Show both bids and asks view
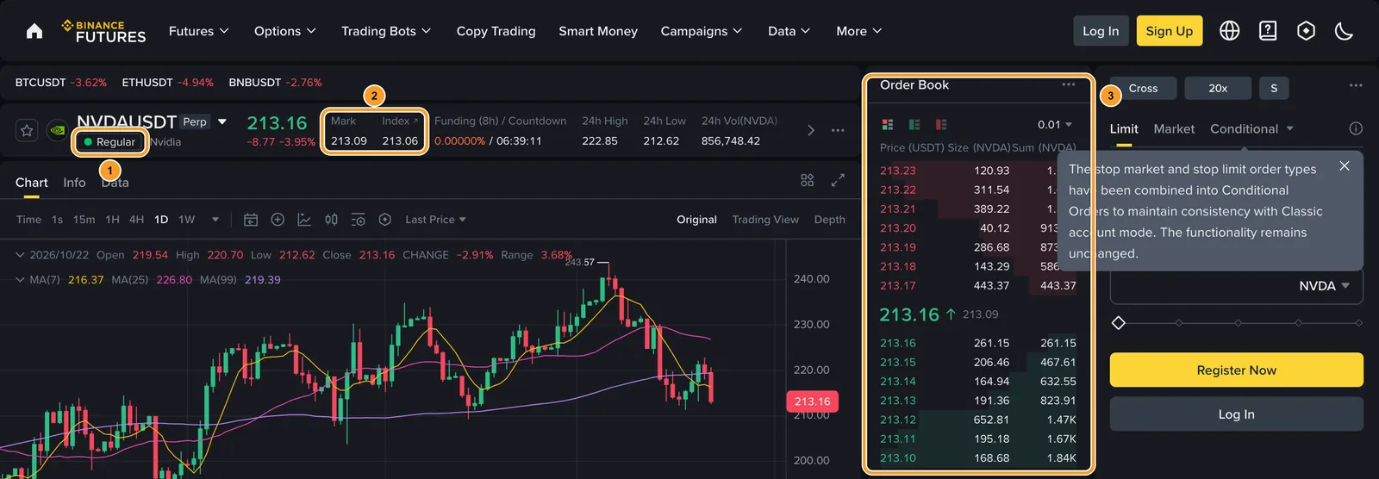The height and width of the screenshot is (479, 1379). coord(888,124)
